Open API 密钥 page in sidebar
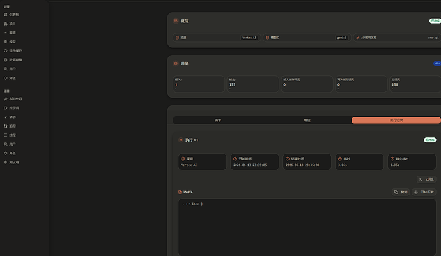 point(13,99)
